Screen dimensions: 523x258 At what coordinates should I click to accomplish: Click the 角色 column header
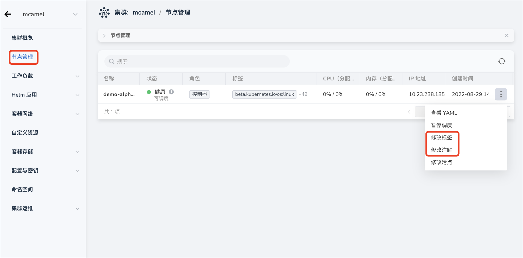click(x=194, y=78)
